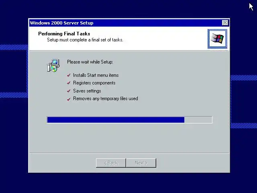Click checkmark beside Registers components
This screenshot has height=193, width=257.
tap(69, 83)
